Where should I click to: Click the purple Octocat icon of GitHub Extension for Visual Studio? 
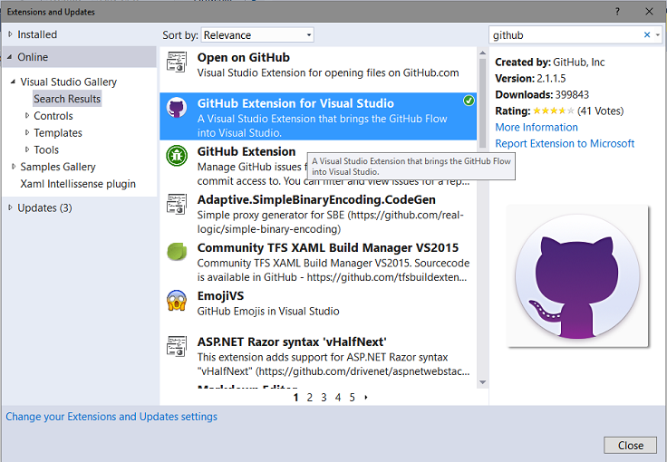point(177,107)
